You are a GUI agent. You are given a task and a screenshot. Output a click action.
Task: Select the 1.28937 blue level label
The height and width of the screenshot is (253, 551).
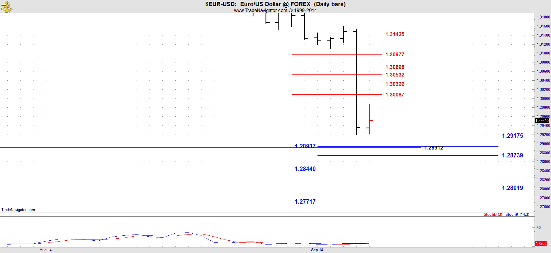click(x=305, y=146)
